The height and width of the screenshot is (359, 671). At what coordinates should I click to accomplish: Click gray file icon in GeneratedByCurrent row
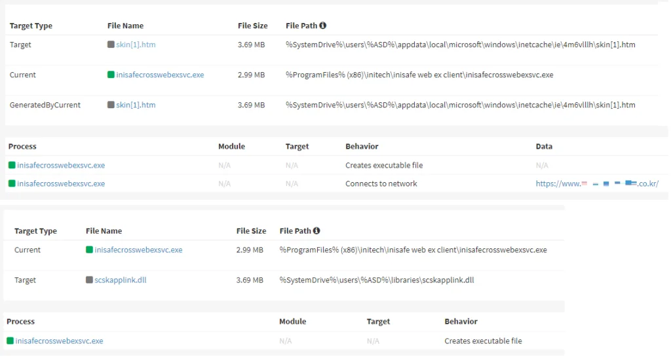pyautogui.click(x=111, y=105)
